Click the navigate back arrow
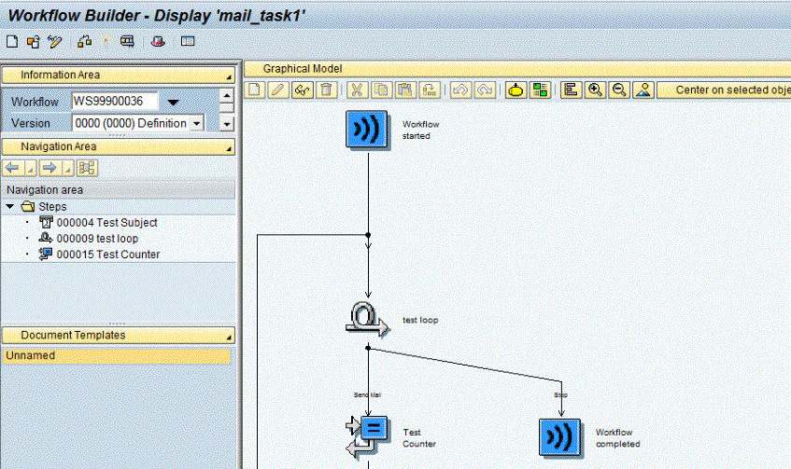This screenshot has width=791, height=469. [x=13, y=168]
